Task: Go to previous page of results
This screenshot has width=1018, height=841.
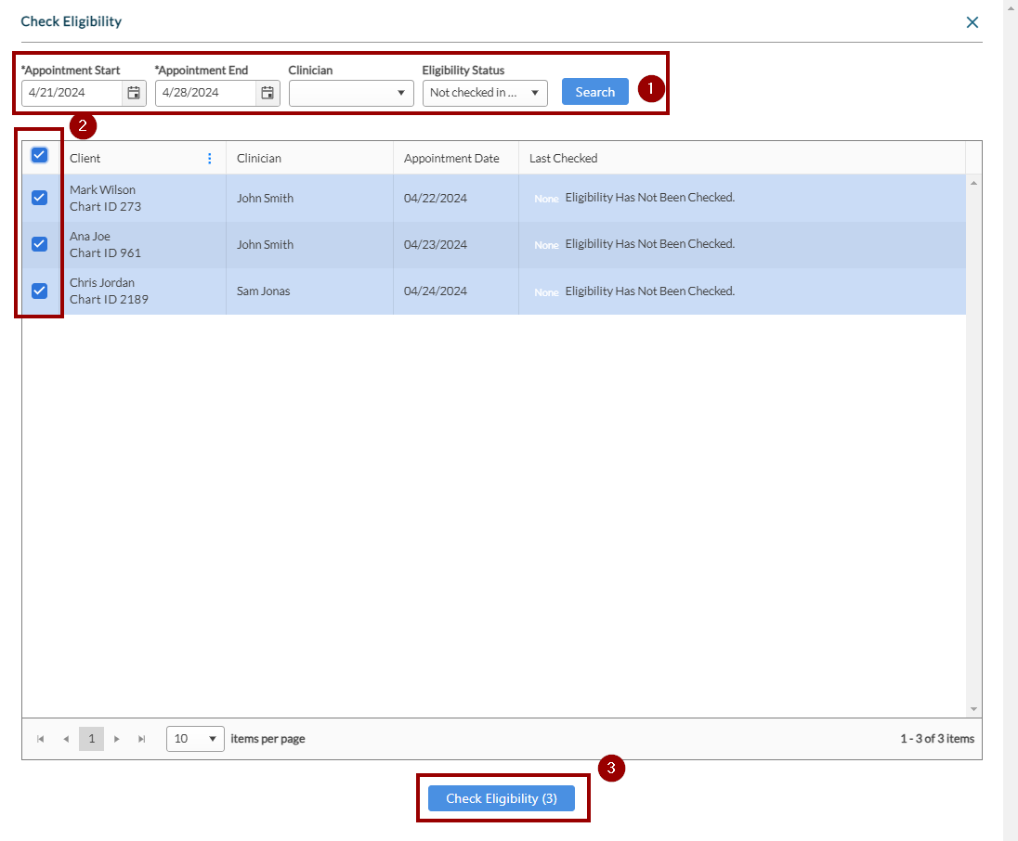Action: 66,739
